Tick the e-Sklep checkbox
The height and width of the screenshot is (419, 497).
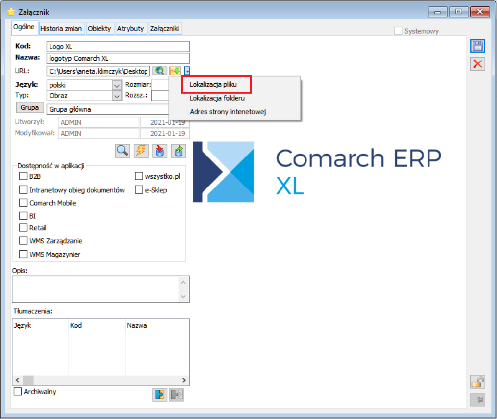[139, 189]
